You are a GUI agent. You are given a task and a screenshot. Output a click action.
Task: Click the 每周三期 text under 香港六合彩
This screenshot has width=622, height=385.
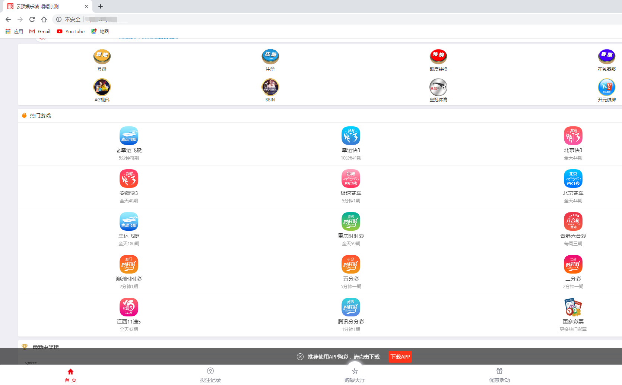click(x=573, y=244)
